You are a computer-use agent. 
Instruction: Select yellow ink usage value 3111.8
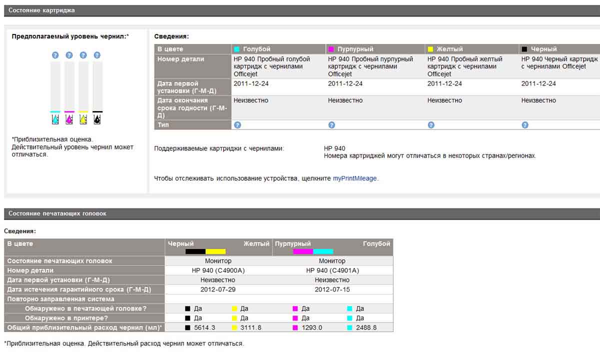point(251,327)
